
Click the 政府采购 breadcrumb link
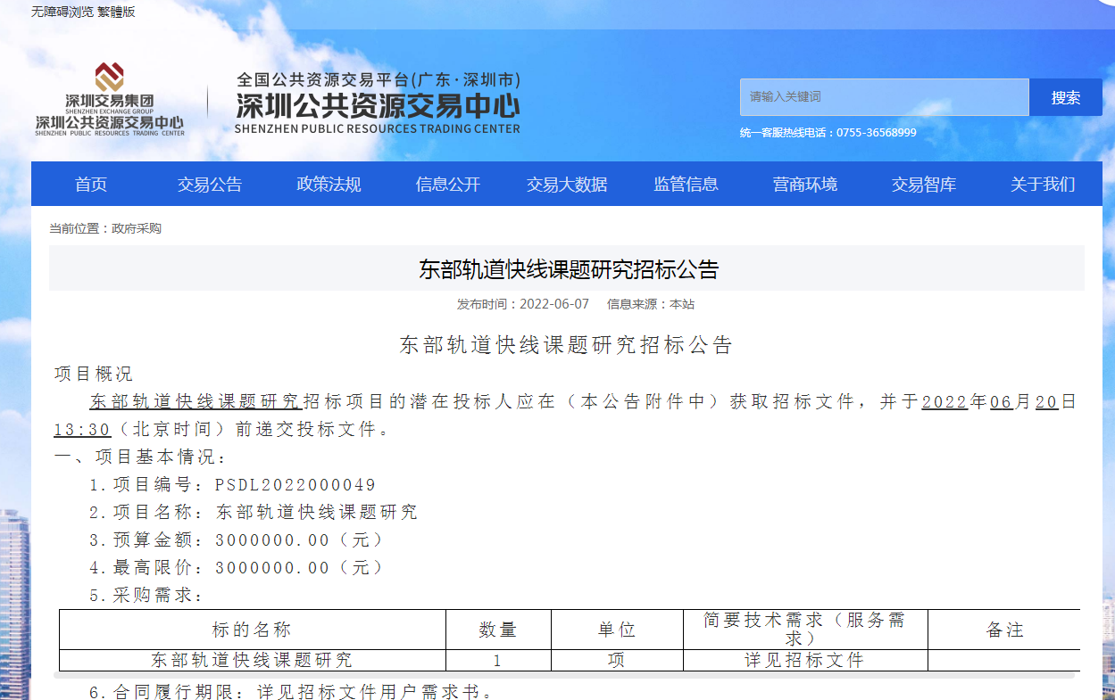[137, 229]
